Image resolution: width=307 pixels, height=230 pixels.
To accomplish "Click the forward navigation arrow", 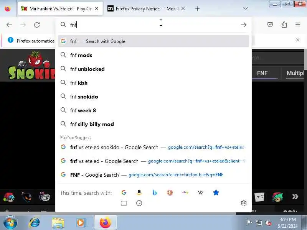I will click(23, 25).
